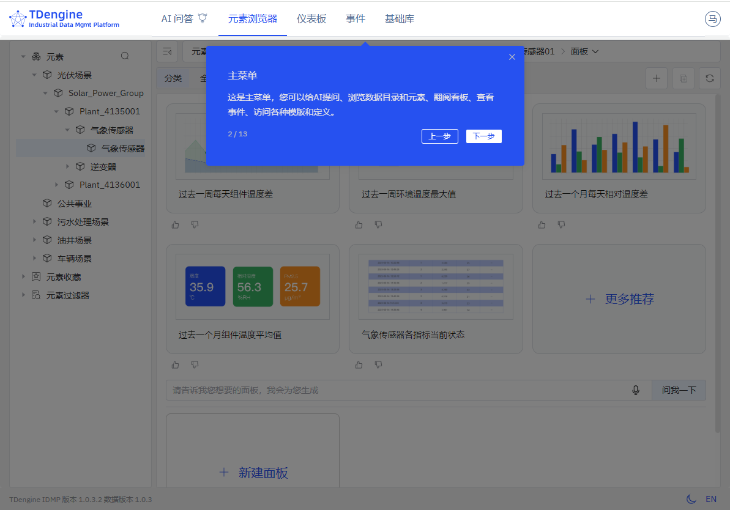Expand the 车辆场景 node

(34, 258)
